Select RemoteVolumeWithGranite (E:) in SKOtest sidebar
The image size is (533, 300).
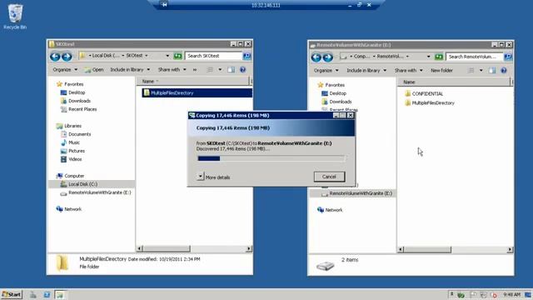[x=96, y=192]
